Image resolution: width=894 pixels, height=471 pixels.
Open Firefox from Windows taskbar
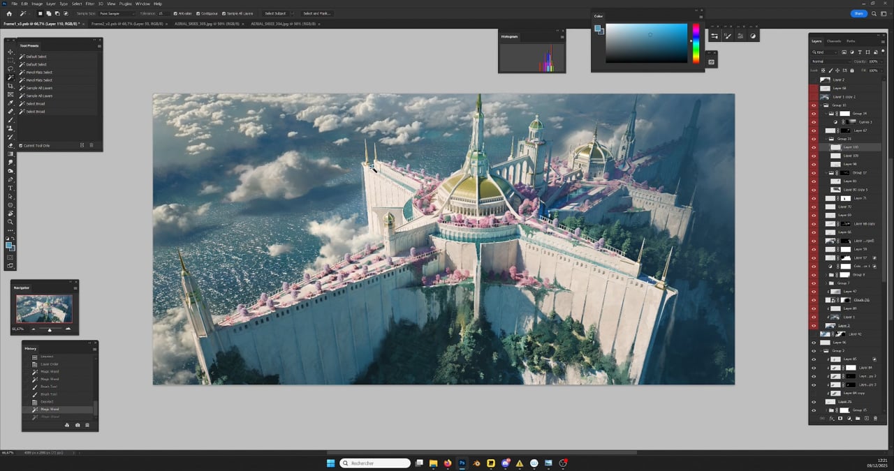tap(448, 463)
